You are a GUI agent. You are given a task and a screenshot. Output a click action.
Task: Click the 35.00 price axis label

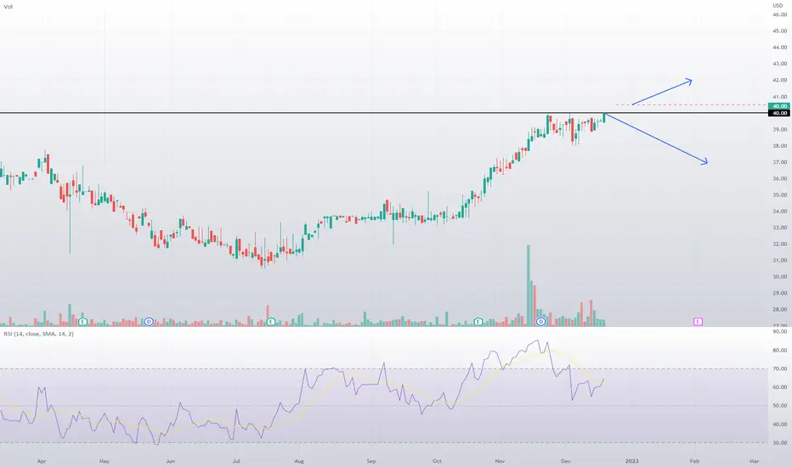point(779,195)
